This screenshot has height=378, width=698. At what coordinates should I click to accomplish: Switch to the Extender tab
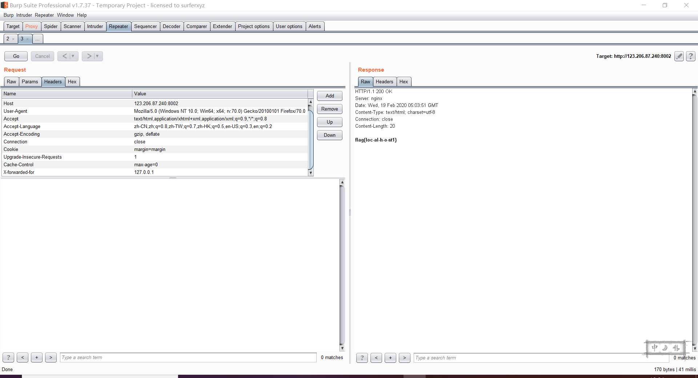pyautogui.click(x=222, y=26)
